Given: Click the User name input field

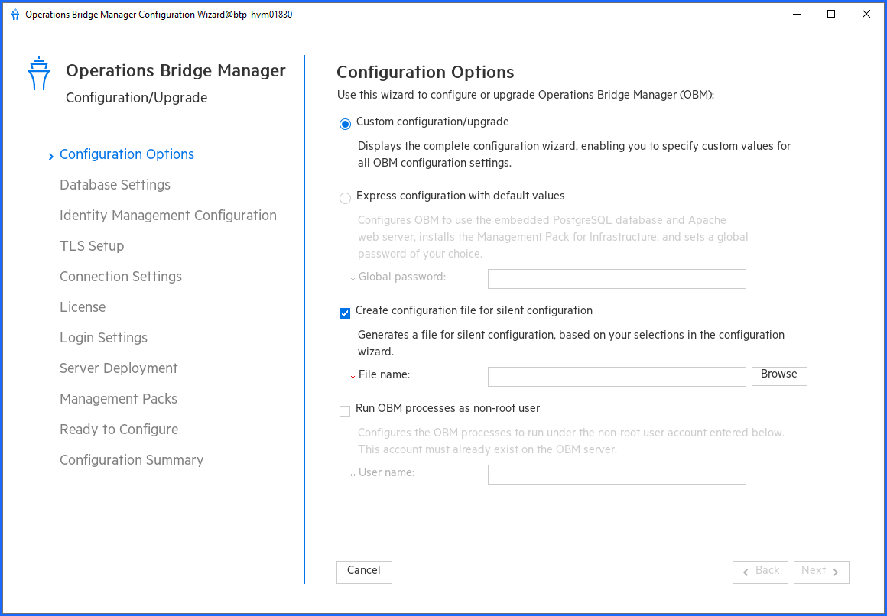Looking at the screenshot, I should (616, 474).
